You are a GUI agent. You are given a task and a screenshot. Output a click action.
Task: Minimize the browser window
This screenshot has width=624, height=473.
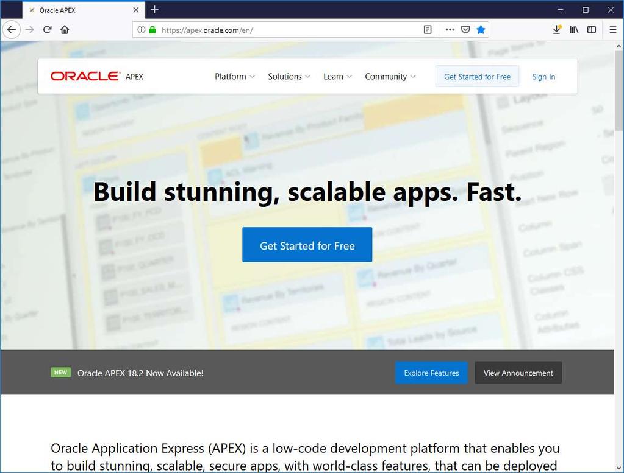tap(560, 10)
